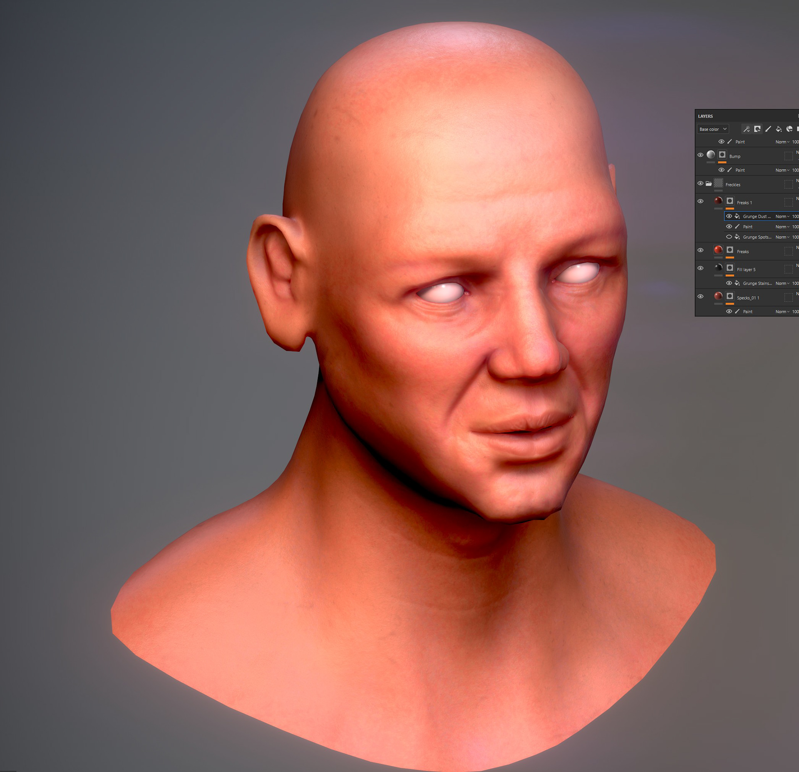Select the Specks_01 1 layer

pyautogui.click(x=748, y=298)
